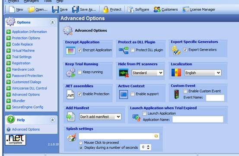Click the Application Name input field
The width and height of the screenshot is (239, 156).
tap(198, 119)
